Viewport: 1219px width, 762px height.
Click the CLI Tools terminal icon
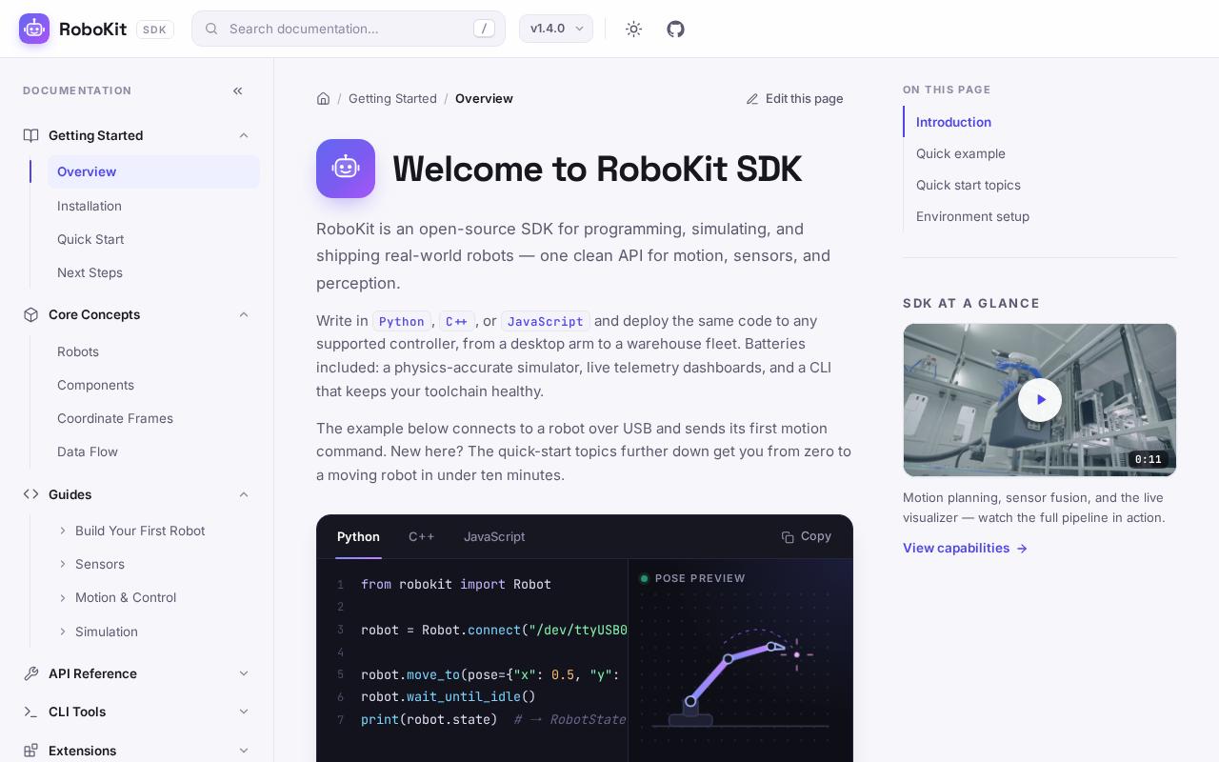click(x=31, y=712)
